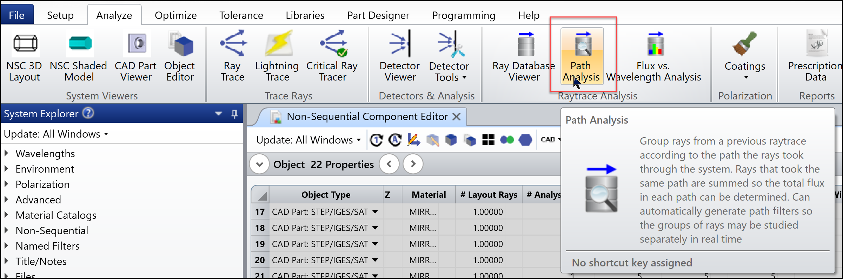Image resolution: width=843 pixels, height=279 pixels.
Task: Launch NSC Shaded Model
Action: 79,57
